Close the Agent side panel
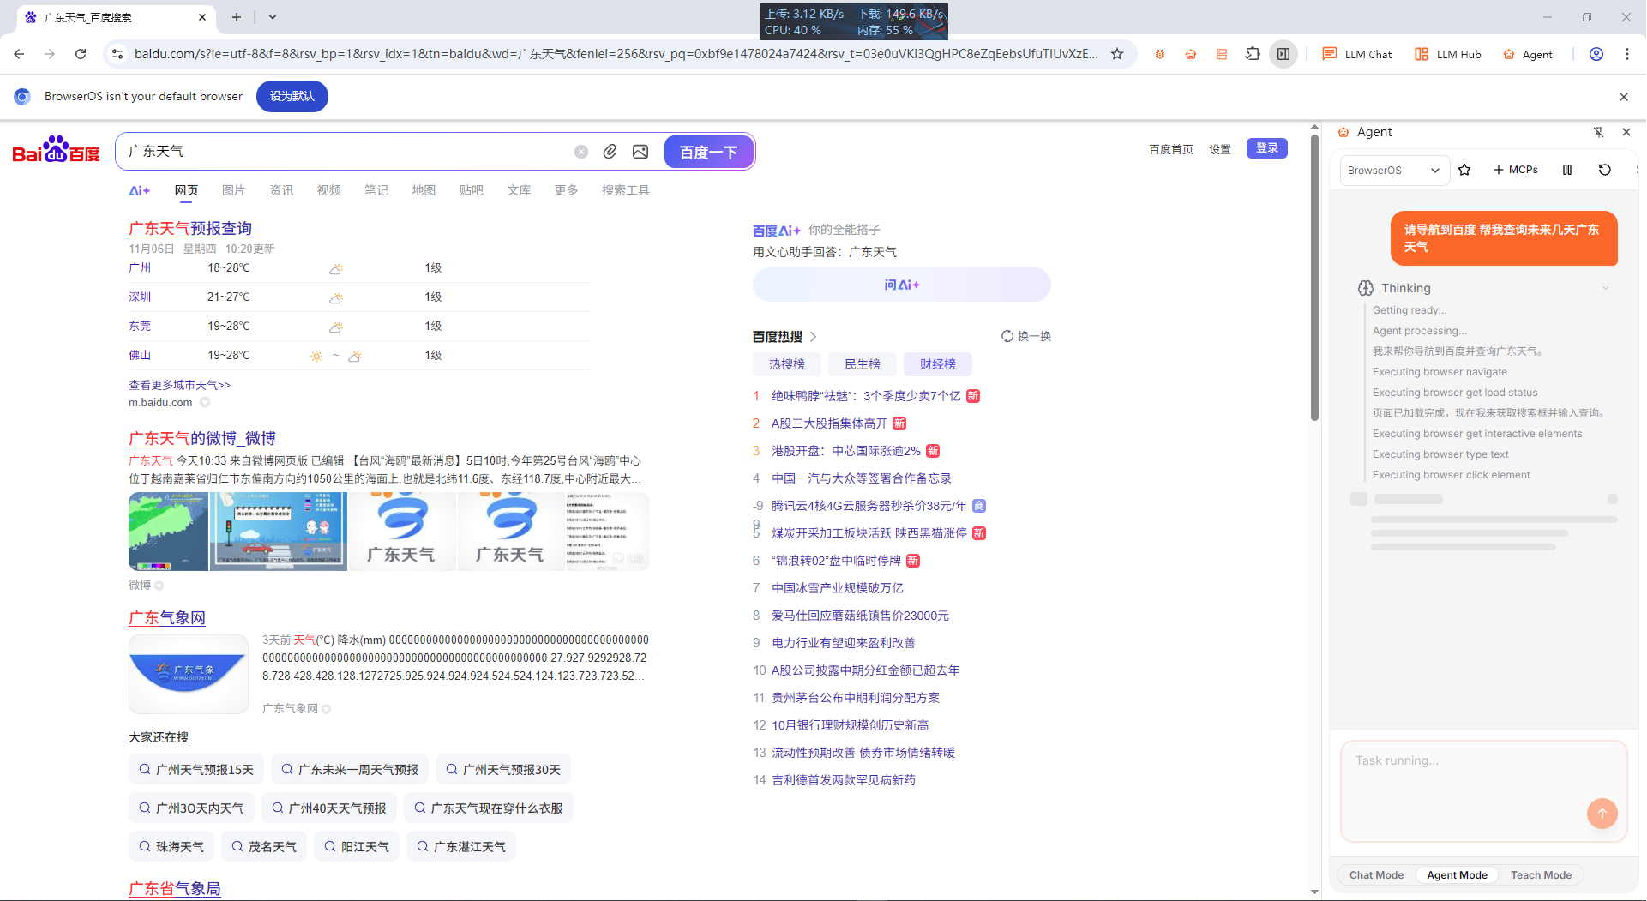1647x901 pixels. (1626, 132)
